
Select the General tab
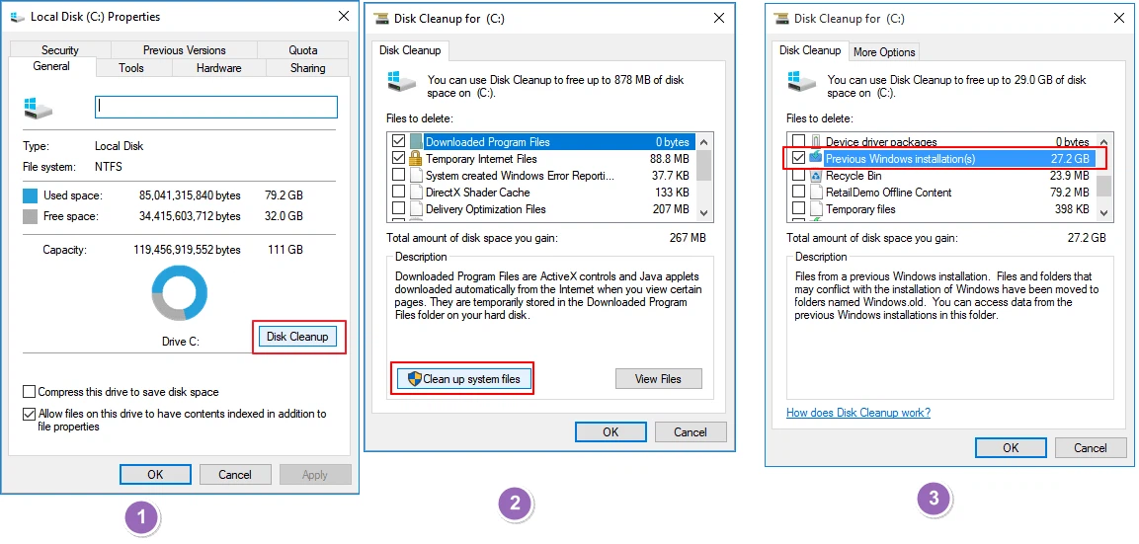(51, 66)
